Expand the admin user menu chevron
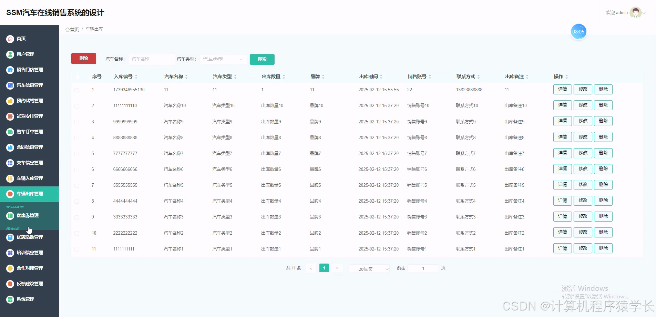This screenshot has height=317, width=656. (644, 13)
